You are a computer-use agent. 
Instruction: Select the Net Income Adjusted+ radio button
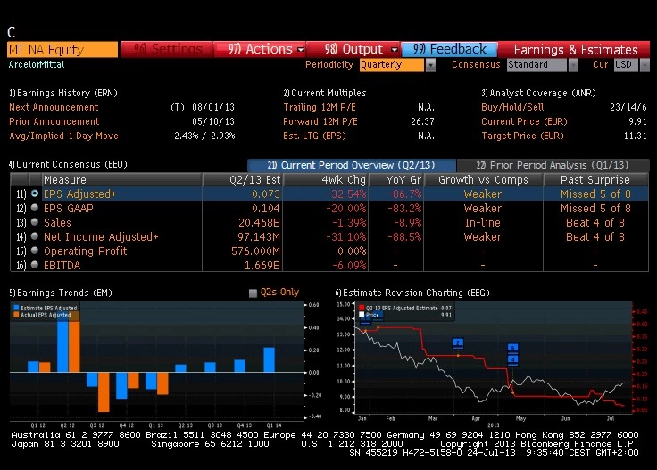pyautogui.click(x=35, y=236)
